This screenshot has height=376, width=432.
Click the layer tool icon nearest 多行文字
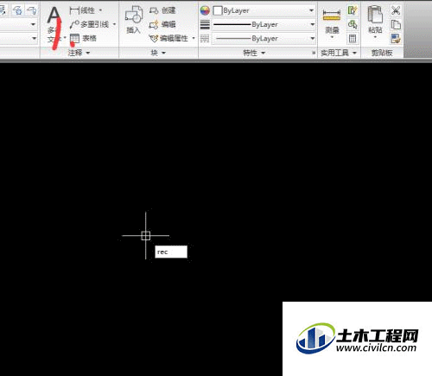(x=31, y=10)
